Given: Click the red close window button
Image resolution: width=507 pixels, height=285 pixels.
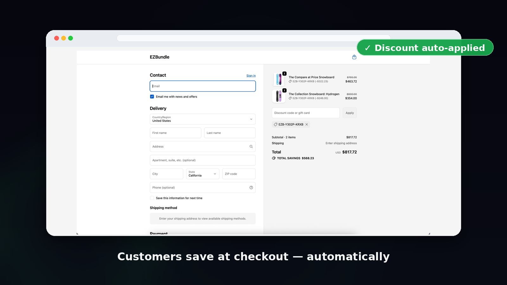Looking at the screenshot, I should pyautogui.click(x=57, y=38).
